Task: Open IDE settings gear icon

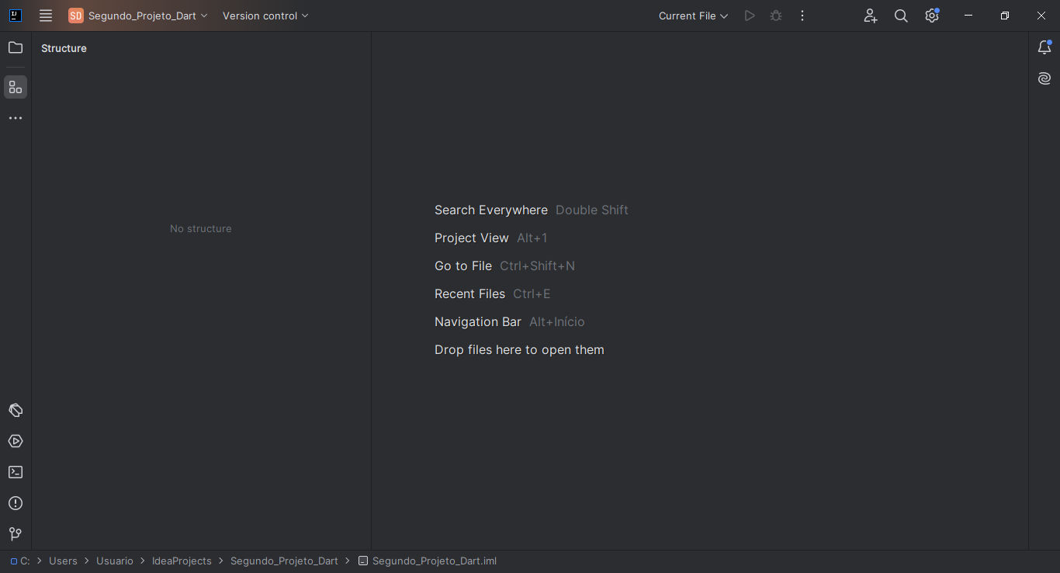Action: tap(932, 16)
